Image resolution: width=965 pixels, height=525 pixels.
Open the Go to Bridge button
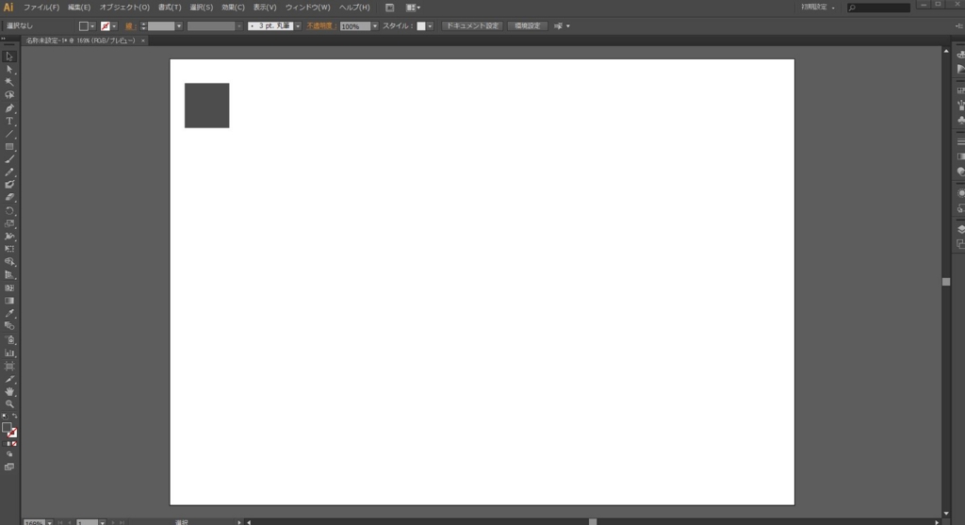click(389, 8)
